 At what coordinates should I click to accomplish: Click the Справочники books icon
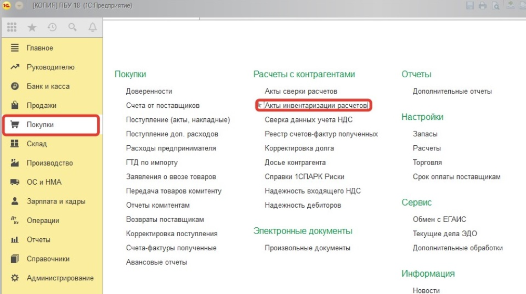pyautogui.click(x=15, y=259)
